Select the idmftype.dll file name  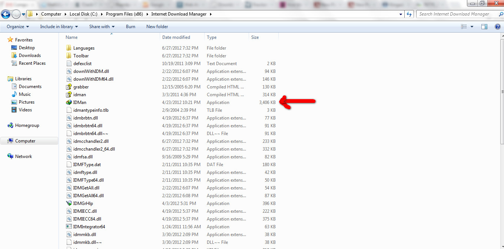(85, 172)
